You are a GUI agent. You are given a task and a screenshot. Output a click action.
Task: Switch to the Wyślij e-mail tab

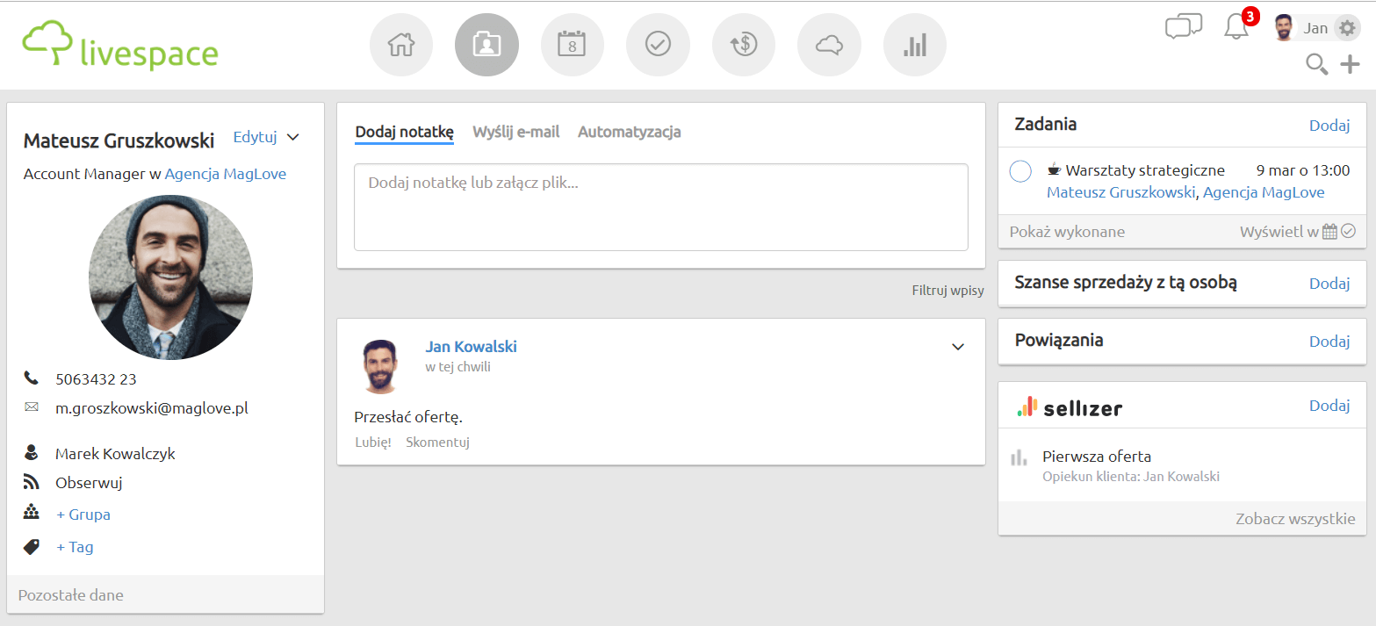(x=515, y=132)
